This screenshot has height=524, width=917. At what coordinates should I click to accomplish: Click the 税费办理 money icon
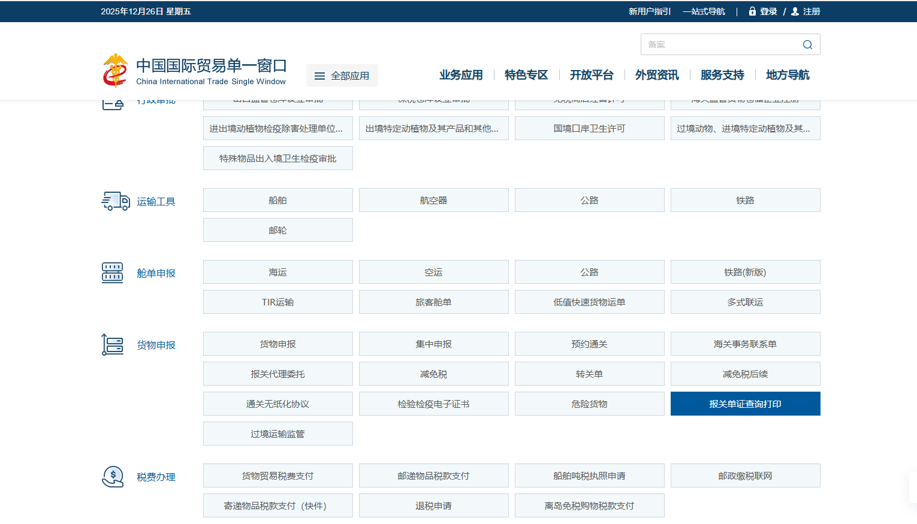[x=113, y=477]
